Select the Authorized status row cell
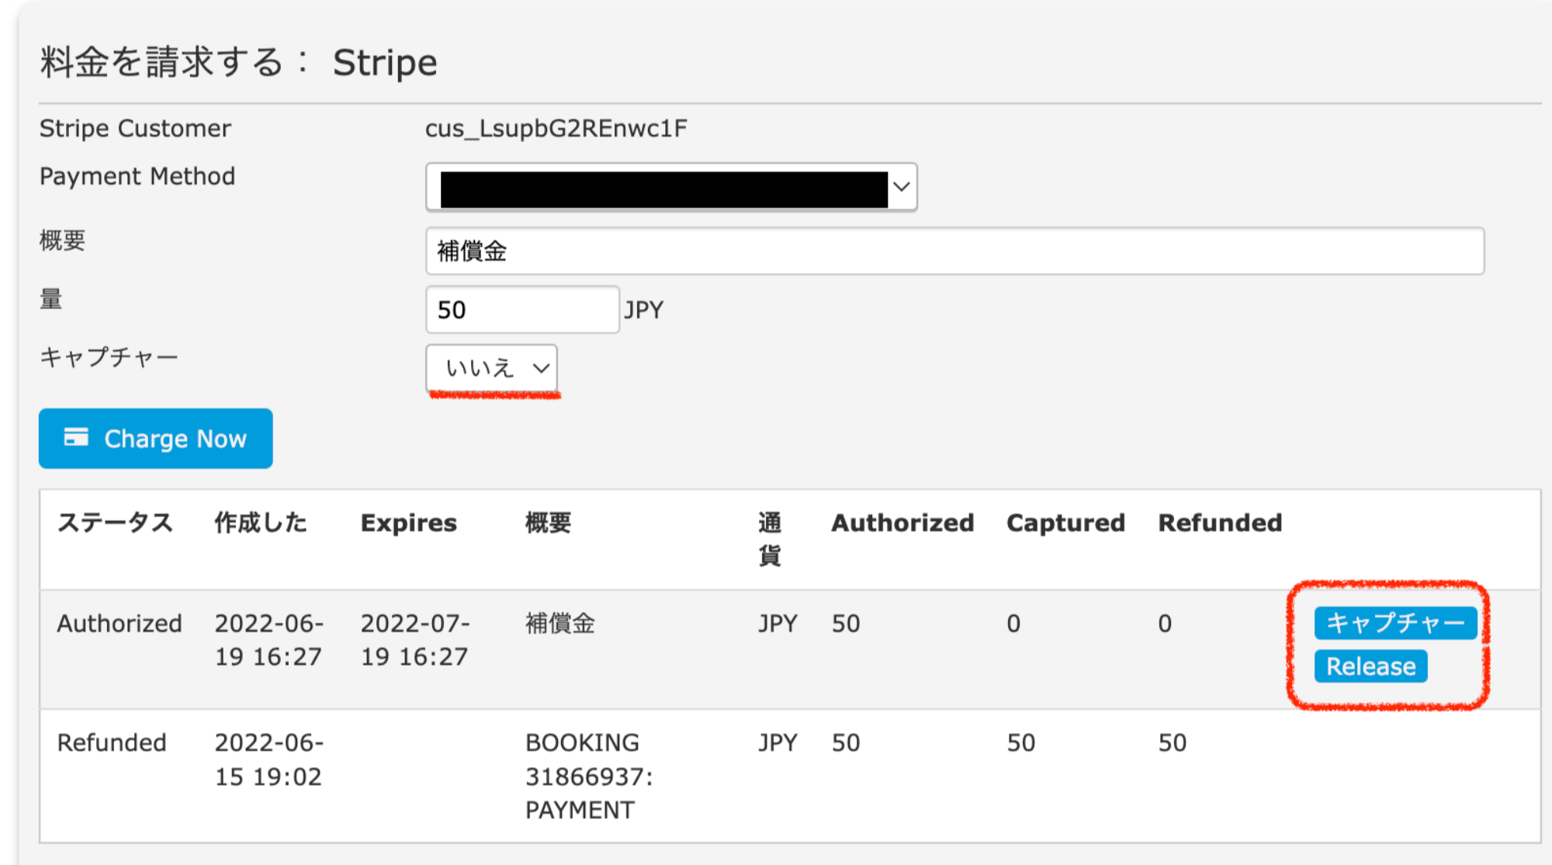This screenshot has height=865, width=1552. (120, 624)
